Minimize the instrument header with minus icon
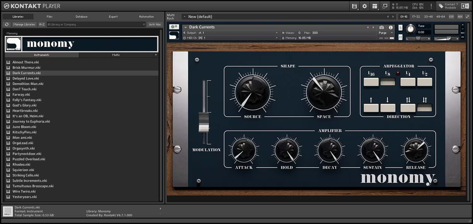This screenshot has height=224, width=473. click(463, 29)
